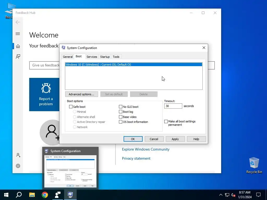The height and width of the screenshot is (200, 267).
Task: Enable Safe boot checkbox
Action: [x=71, y=107]
